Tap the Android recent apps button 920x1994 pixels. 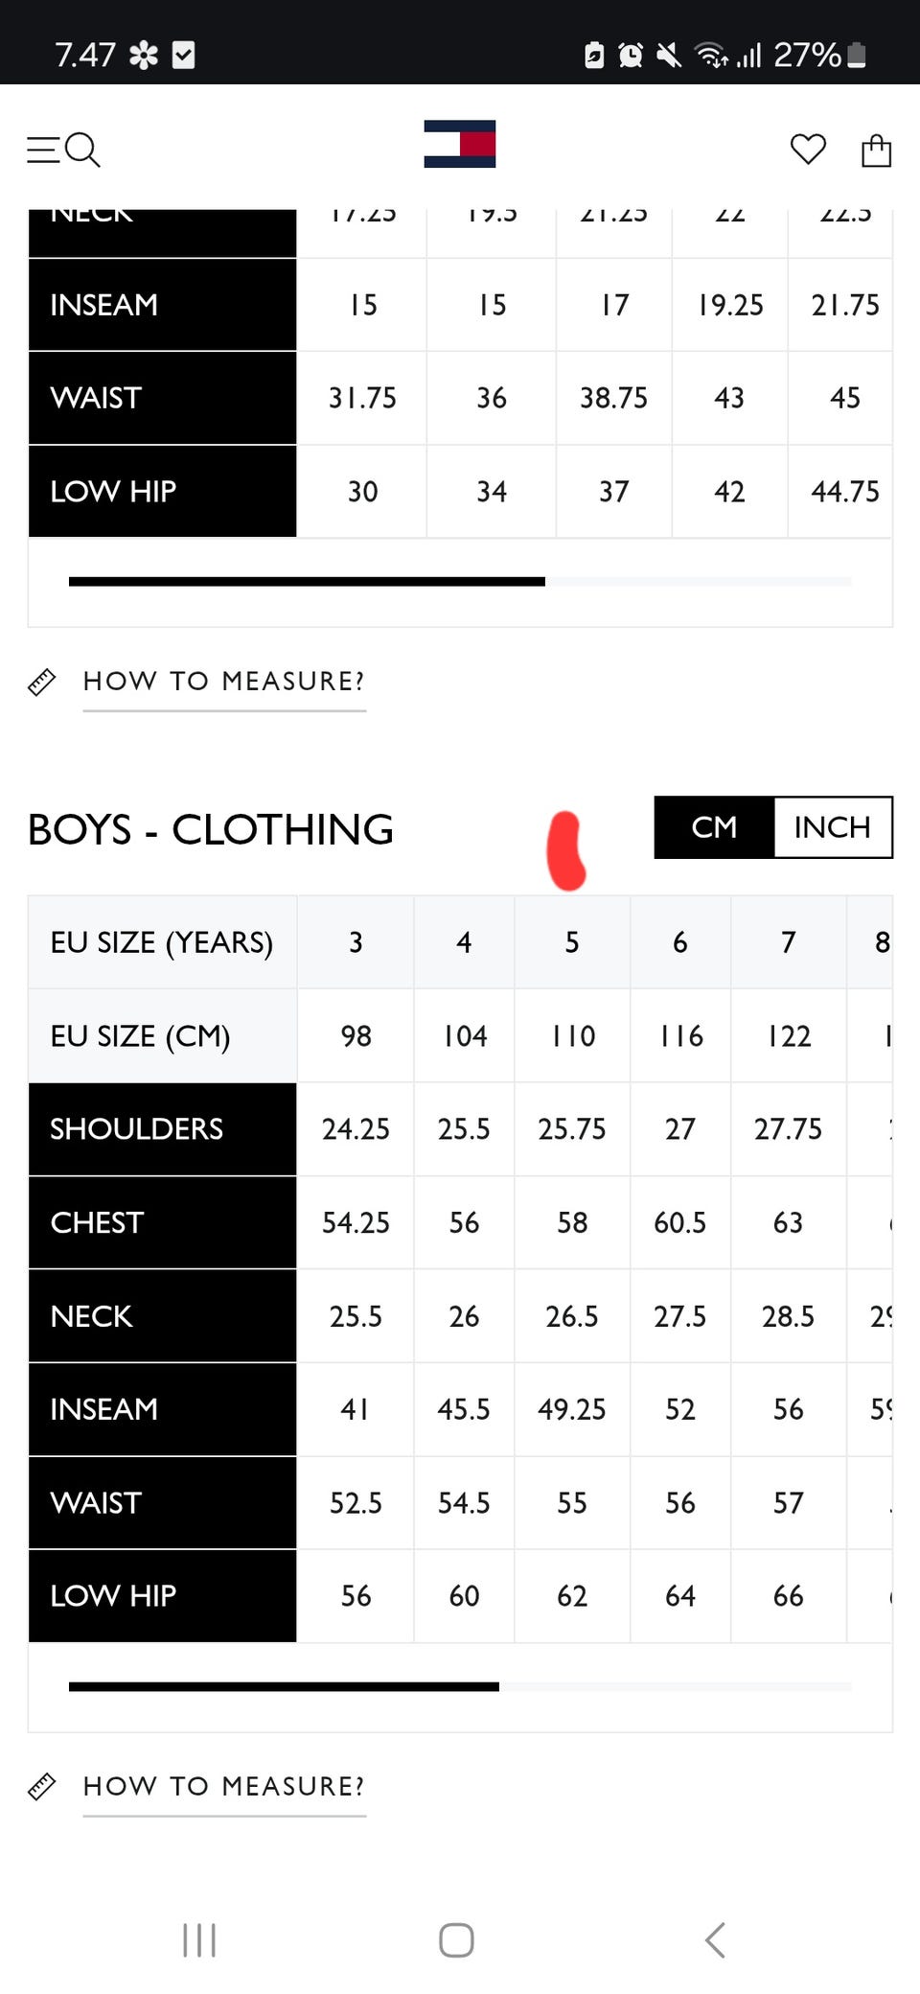click(199, 1939)
